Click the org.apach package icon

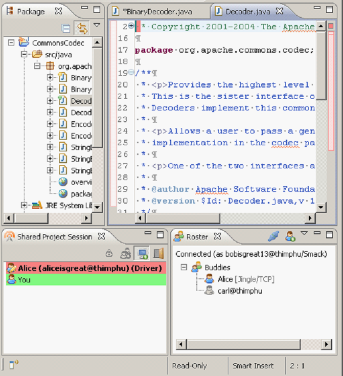[50, 65]
